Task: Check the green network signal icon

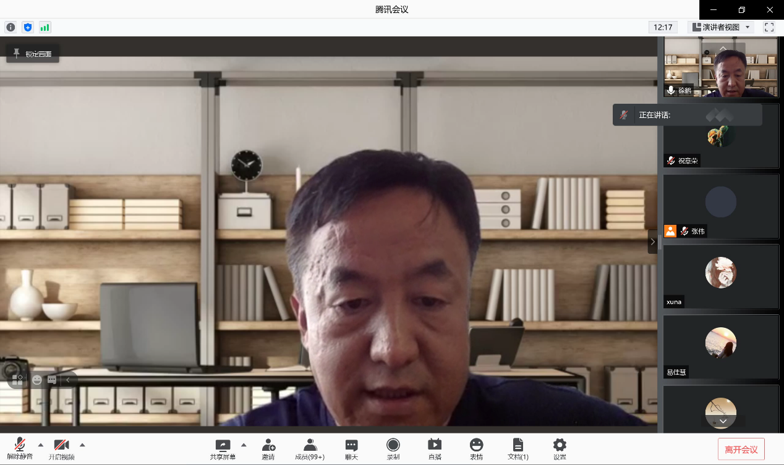Action: click(x=45, y=27)
